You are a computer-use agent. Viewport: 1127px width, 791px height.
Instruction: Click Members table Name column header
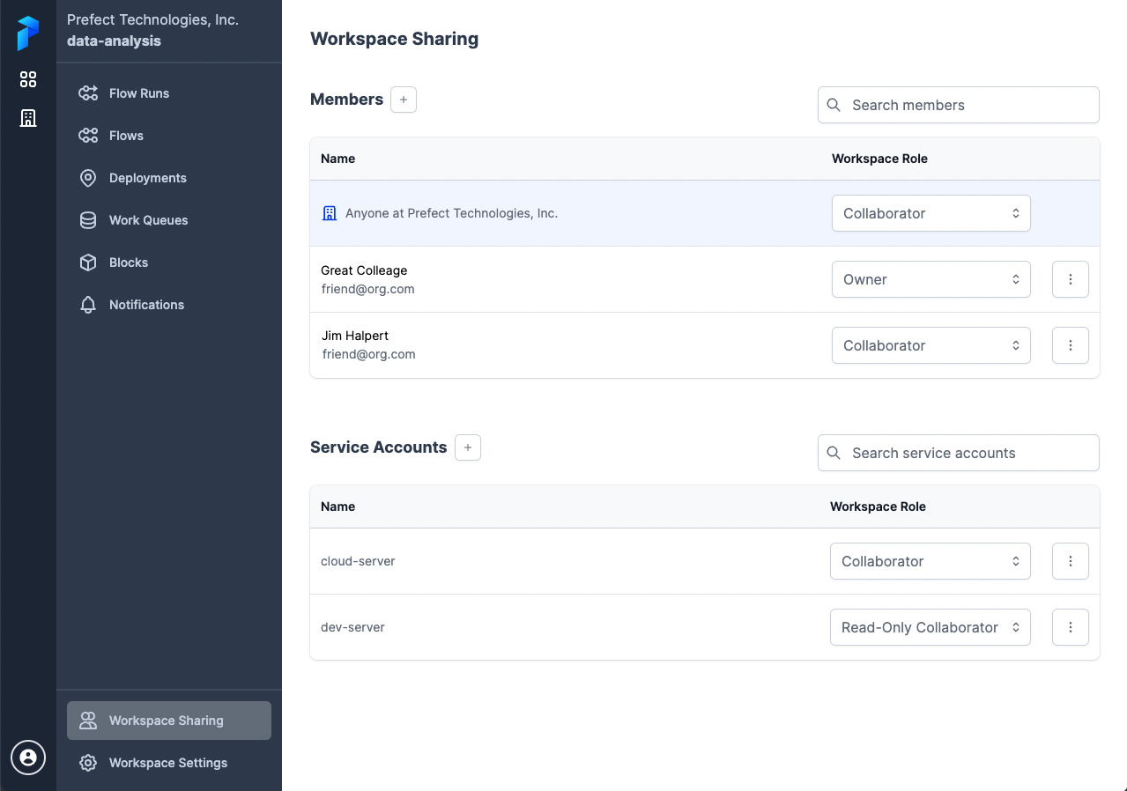[x=337, y=159]
